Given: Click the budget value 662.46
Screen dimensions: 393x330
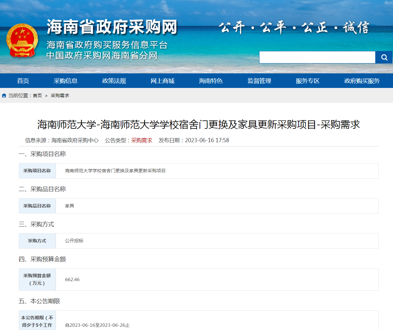Looking at the screenshot, I should tap(72, 280).
